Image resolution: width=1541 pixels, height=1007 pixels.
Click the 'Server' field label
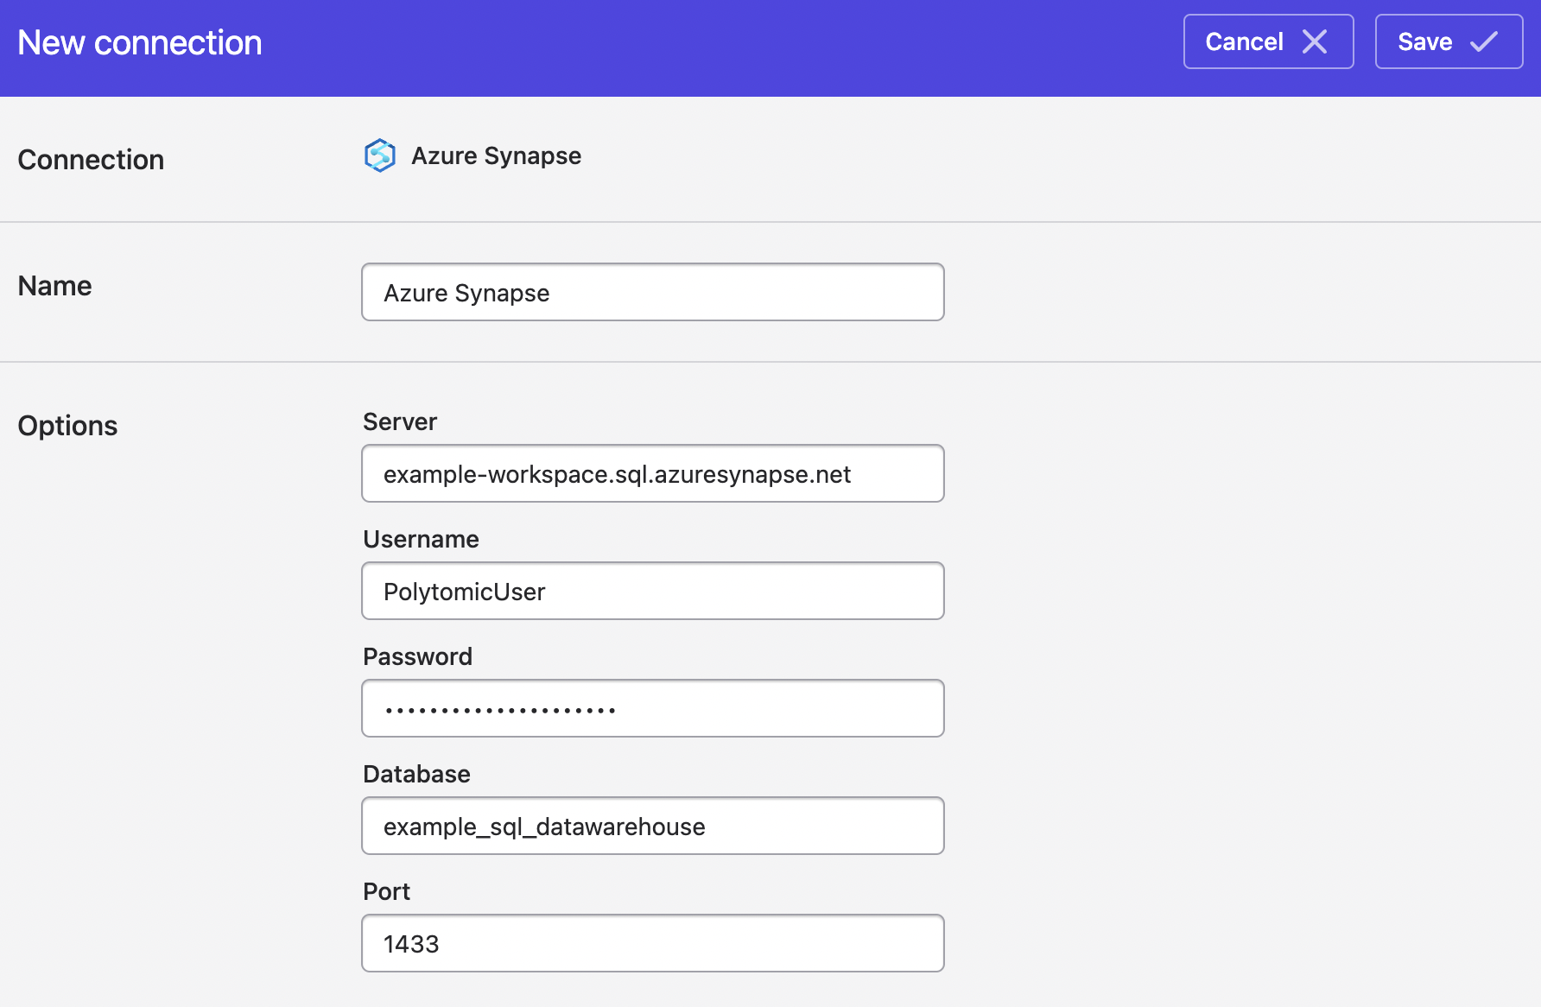point(400,421)
